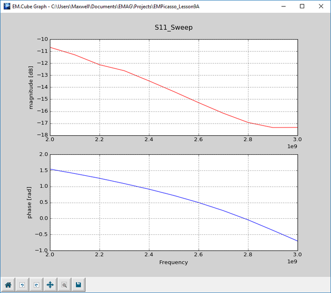Click the EM.Cube app icon in title bar
Viewport: 331px width, 293px height.
pyautogui.click(x=7, y=6)
